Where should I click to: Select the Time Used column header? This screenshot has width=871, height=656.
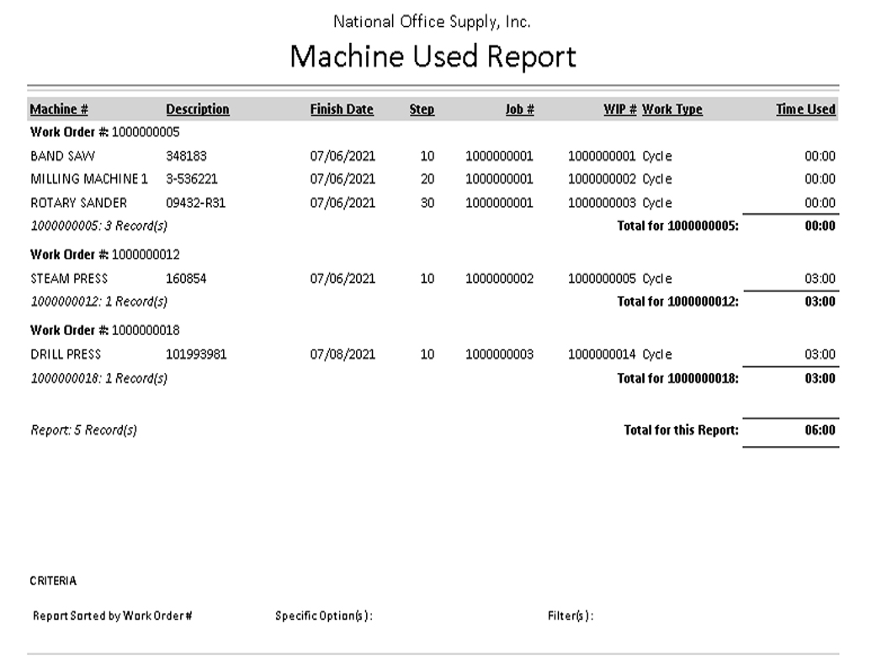[805, 109]
